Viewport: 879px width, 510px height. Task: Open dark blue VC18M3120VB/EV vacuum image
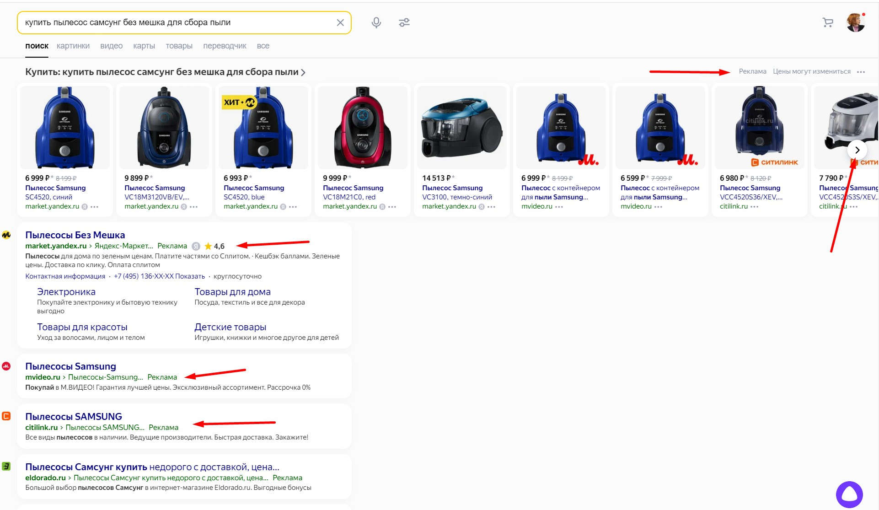pos(164,127)
